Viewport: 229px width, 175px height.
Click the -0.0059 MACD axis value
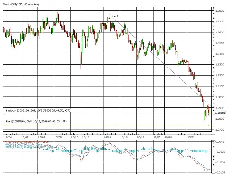(x=219, y=162)
